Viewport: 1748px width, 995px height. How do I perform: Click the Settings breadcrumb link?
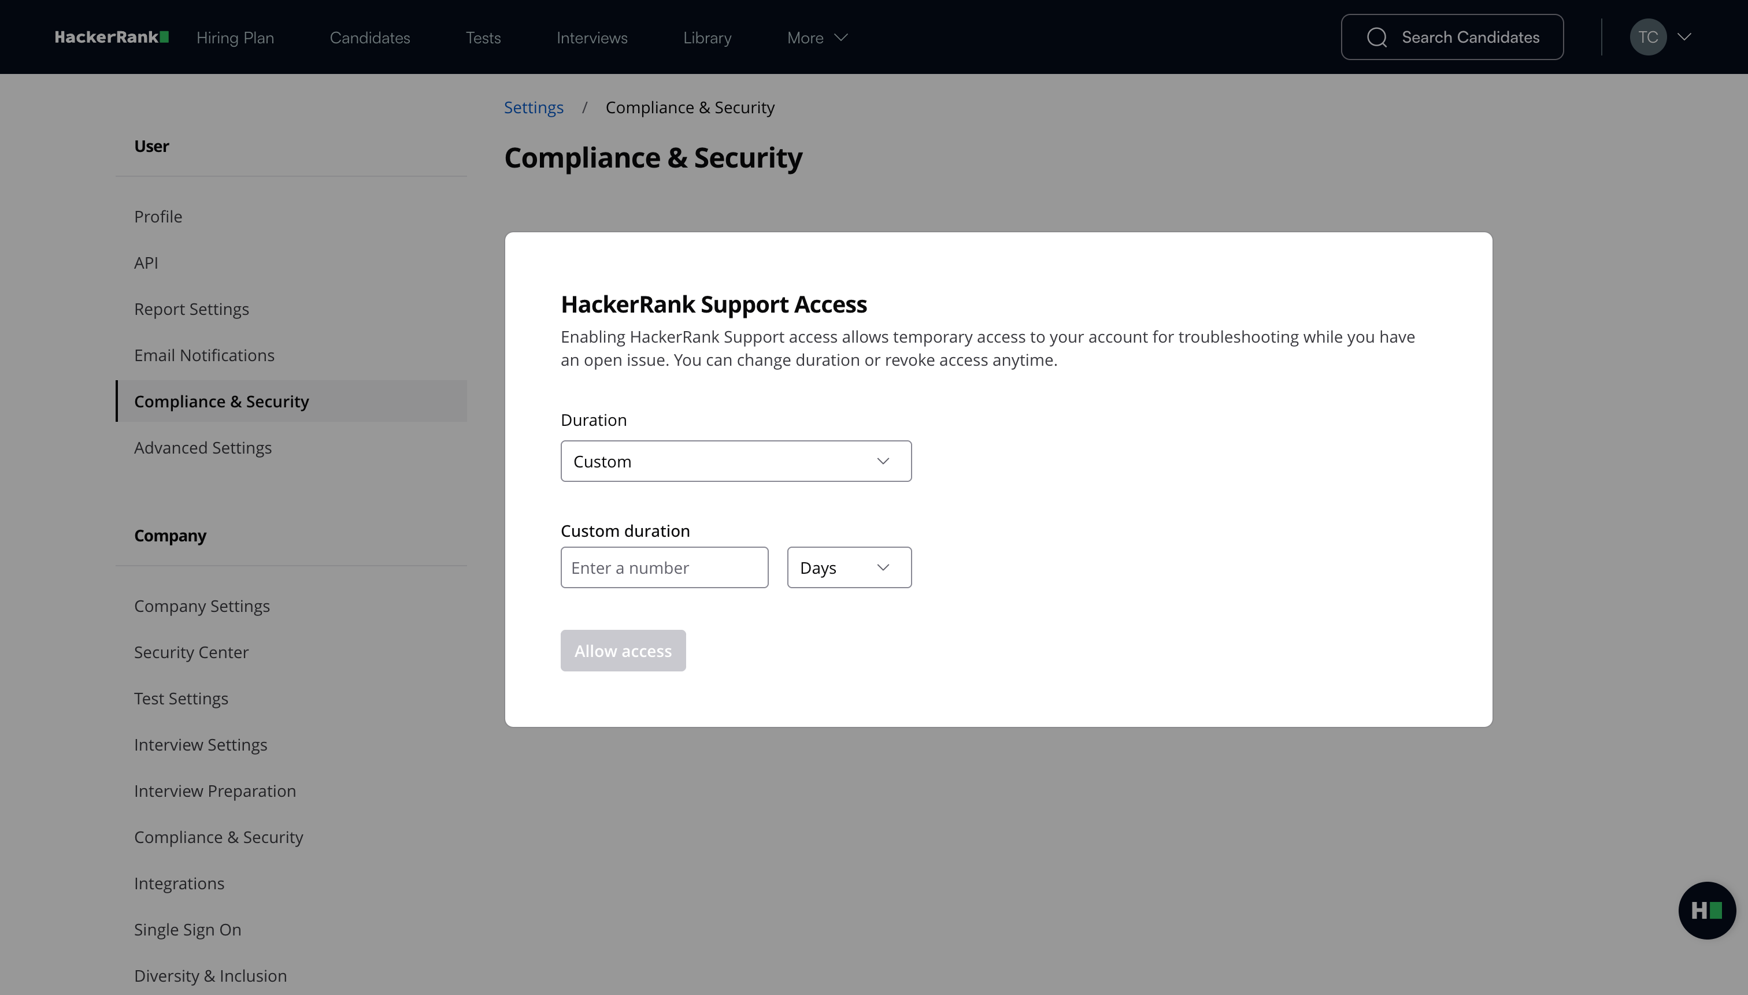click(x=533, y=107)
